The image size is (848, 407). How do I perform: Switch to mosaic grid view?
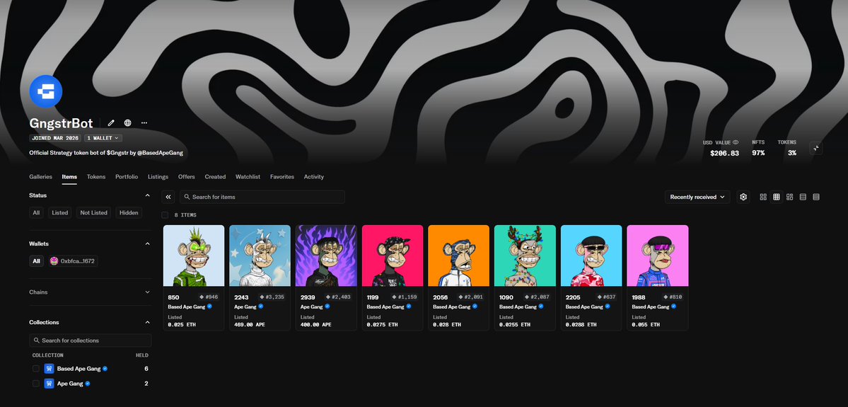789,197
